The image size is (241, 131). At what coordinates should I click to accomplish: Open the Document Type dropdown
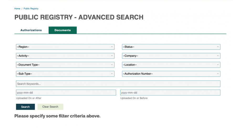coord(65,65)
